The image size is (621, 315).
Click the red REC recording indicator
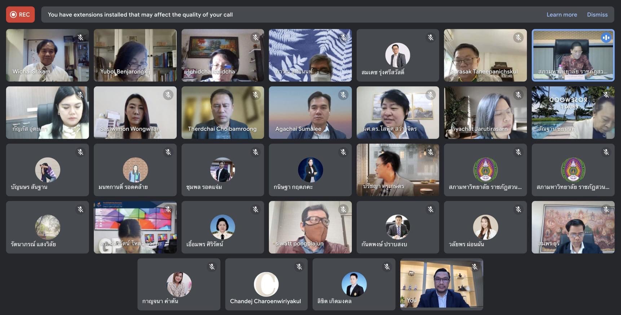(x=20, y=15)
